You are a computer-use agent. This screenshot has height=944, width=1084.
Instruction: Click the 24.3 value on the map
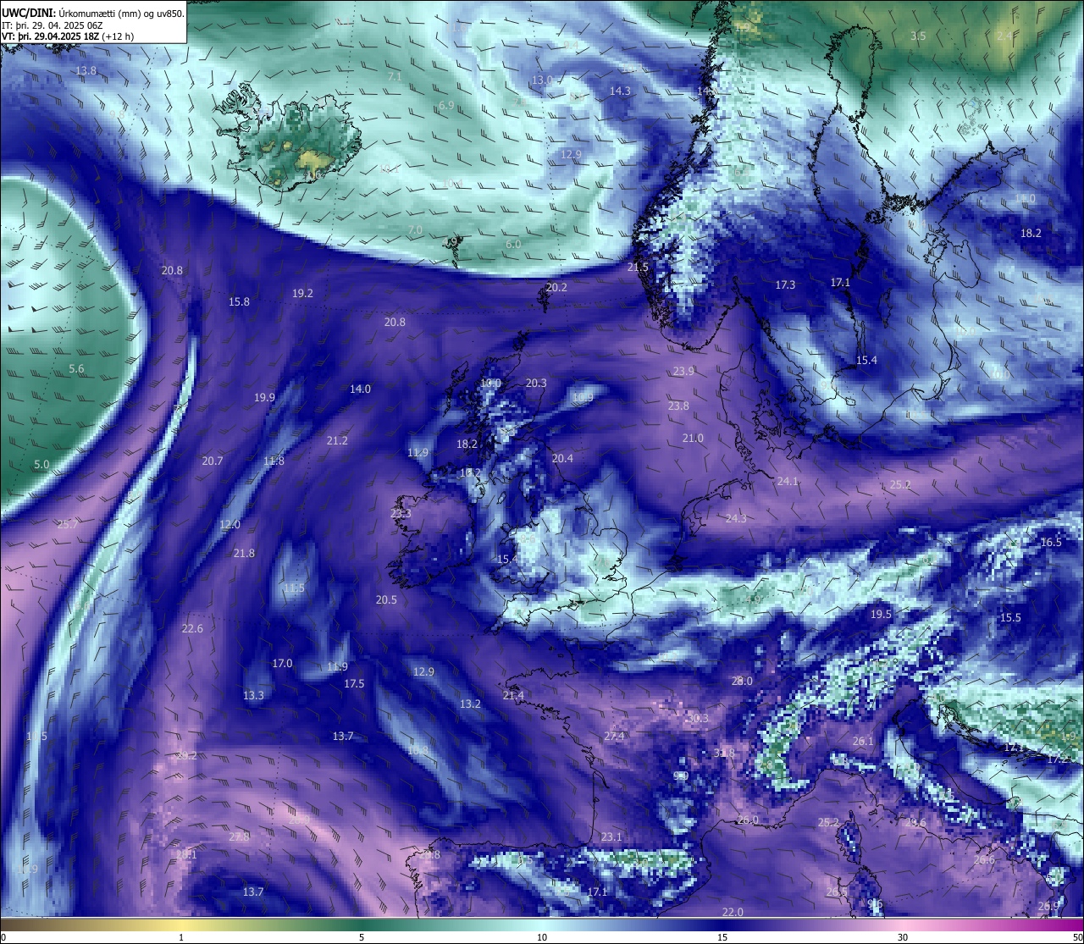point(736,519)
